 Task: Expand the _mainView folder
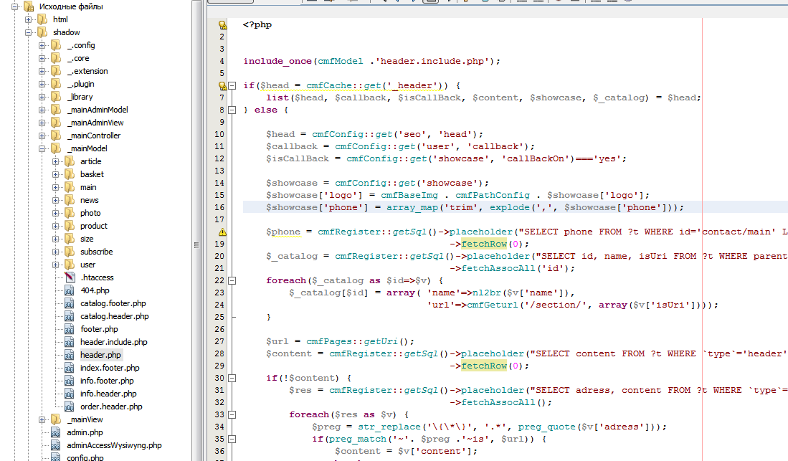[42, 419]
